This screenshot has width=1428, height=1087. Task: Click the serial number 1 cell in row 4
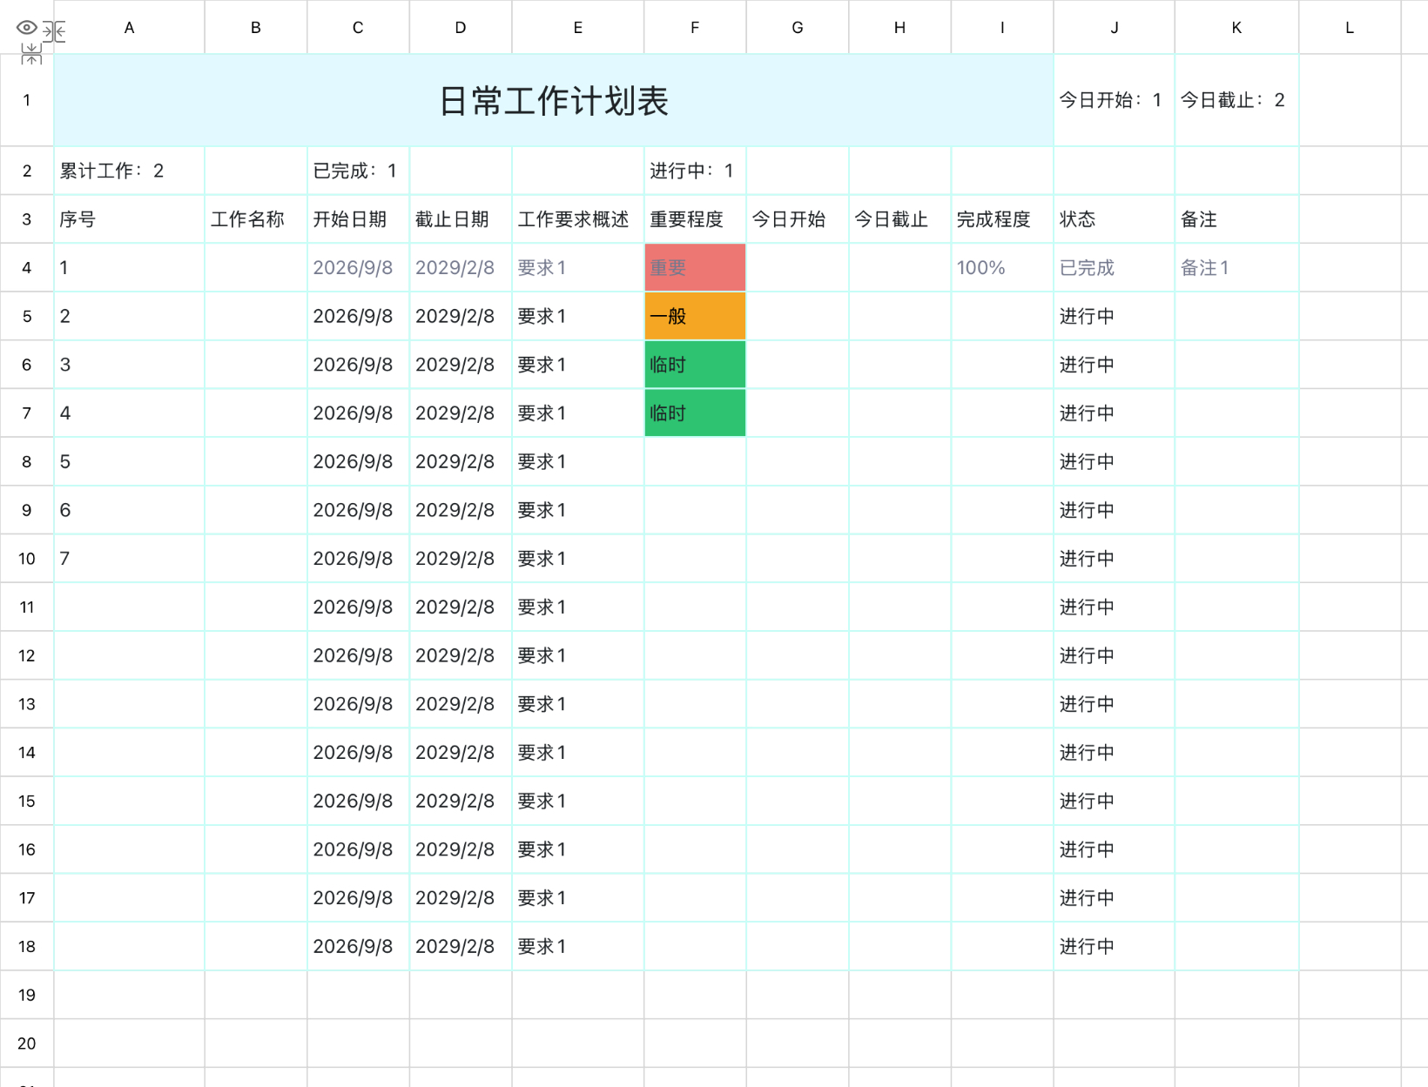129,268
